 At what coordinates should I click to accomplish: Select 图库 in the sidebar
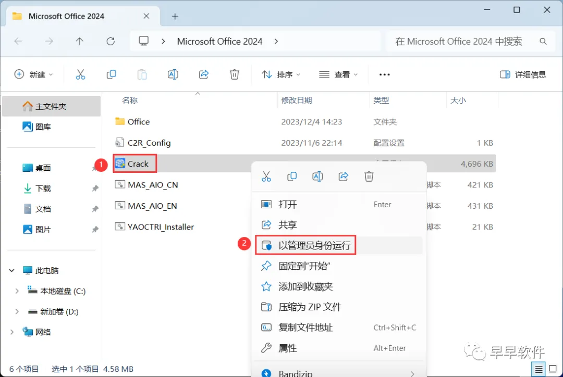tap(51, 127)
